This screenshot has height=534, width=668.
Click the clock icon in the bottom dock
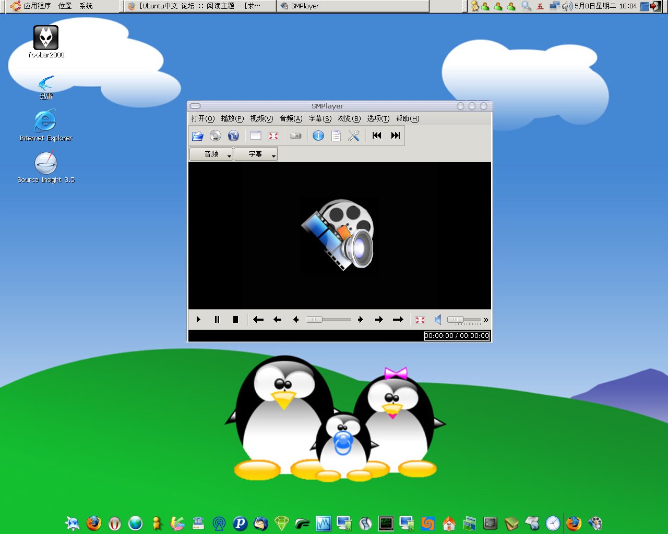[553, 523]
